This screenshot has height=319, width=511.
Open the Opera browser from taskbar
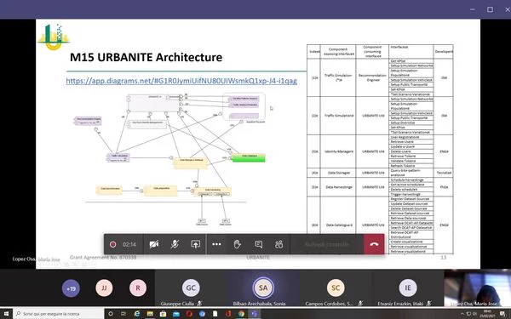189,314
